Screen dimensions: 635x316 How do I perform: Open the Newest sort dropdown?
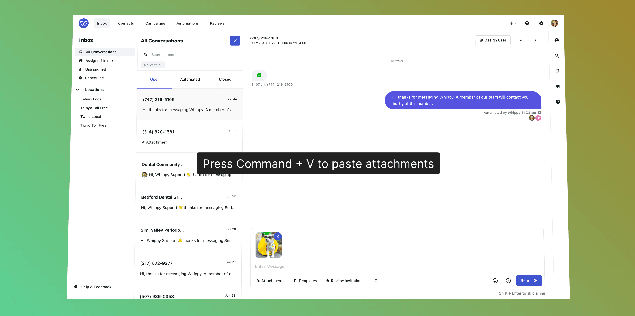coord(153,65)
